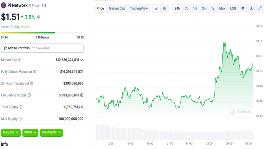264x149 pixels.
Task: Click the $10,539,324,818 market cap value
Action: click(67, 60)
